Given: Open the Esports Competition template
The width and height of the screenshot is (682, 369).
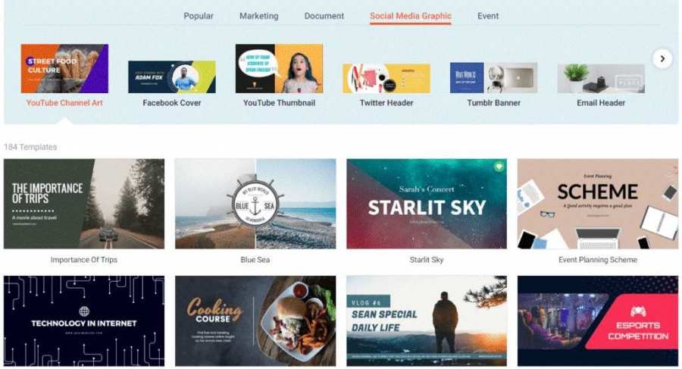Looking at the screenshot, I should 598,321.
